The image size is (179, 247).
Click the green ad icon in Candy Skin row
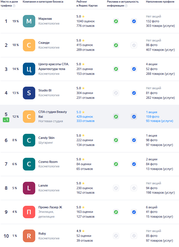tap(116, 140)
